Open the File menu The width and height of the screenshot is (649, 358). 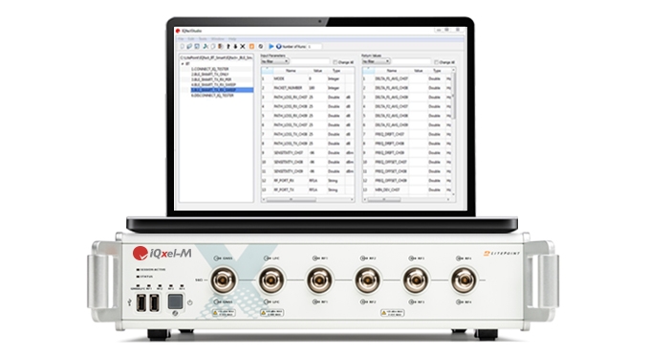[181, 39]
